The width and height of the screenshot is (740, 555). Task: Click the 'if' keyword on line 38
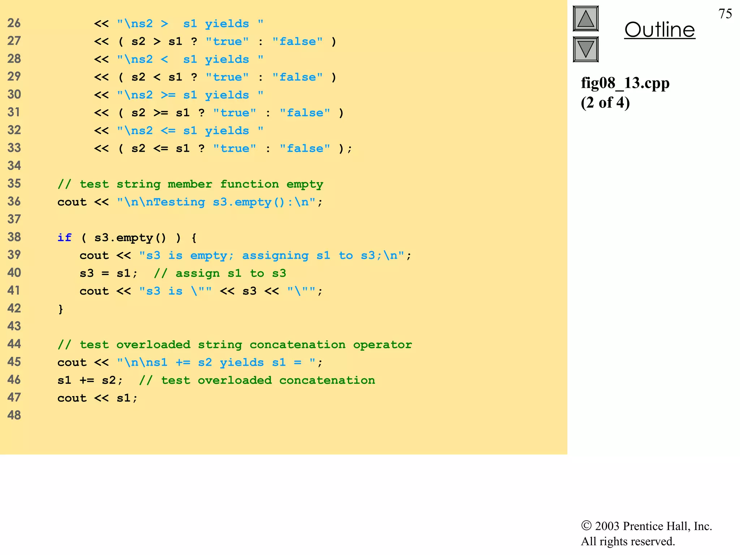pos(64,237)
